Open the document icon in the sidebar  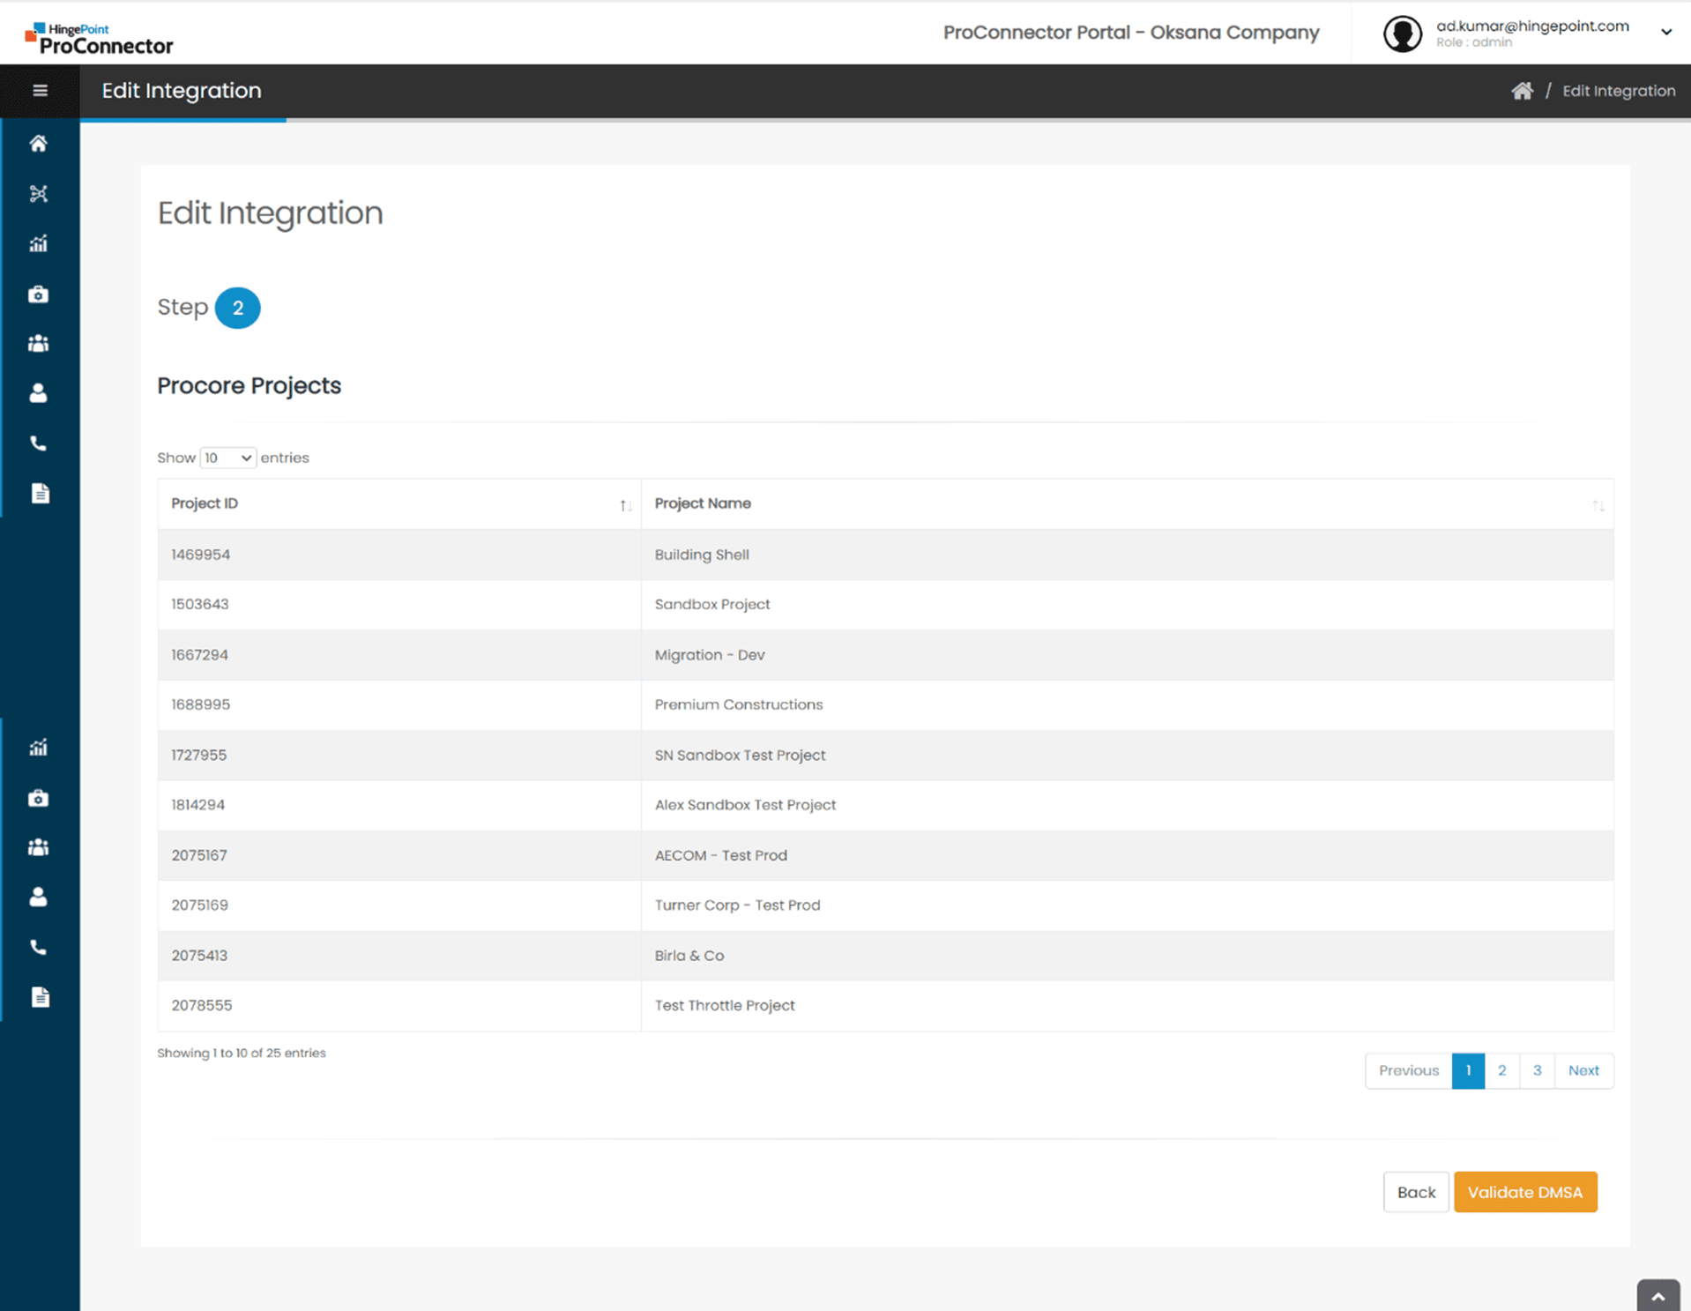(x=39, y=493)
